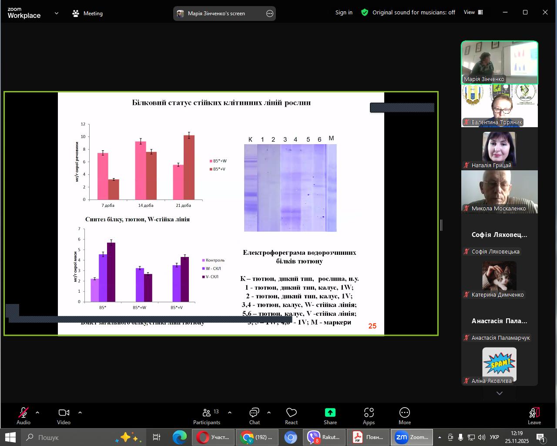Open screen share options ellipsis button
The width and height of the screenshot is (557, 446).
(270, 14)
